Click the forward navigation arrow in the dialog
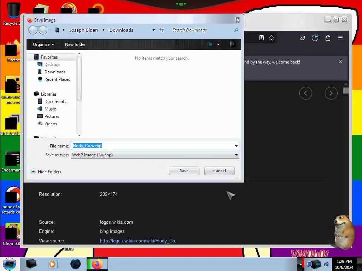The width and height of the screenshot is (362, 271). coord(43,30)
